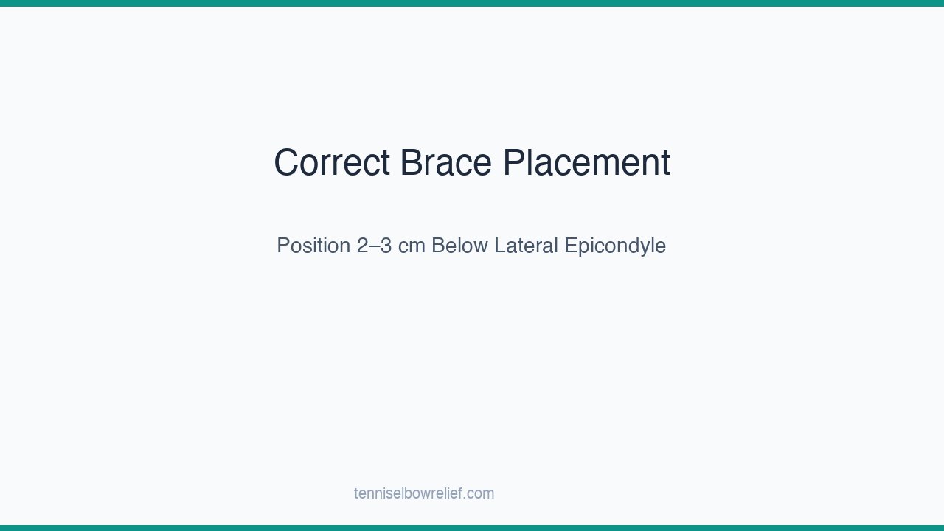
Task: Click the ".com" ending of the website address
Action: pos(479,493)
